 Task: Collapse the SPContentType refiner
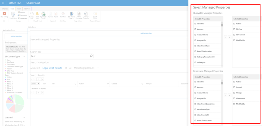(x=24, y=57)
